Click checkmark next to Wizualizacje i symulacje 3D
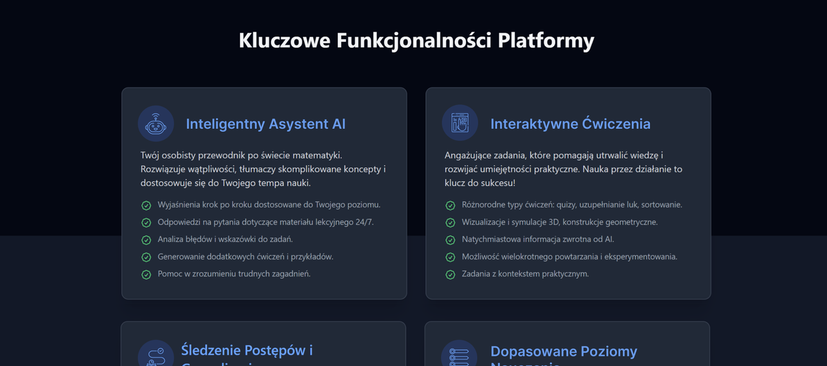This screenshot has height=366, width=827. (x=450, y=223)
